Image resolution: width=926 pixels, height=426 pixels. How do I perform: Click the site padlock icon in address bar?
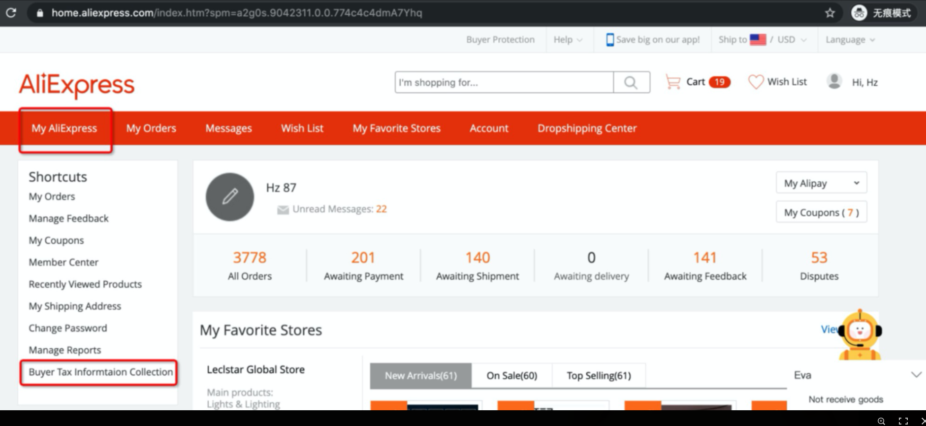(39, 13)
